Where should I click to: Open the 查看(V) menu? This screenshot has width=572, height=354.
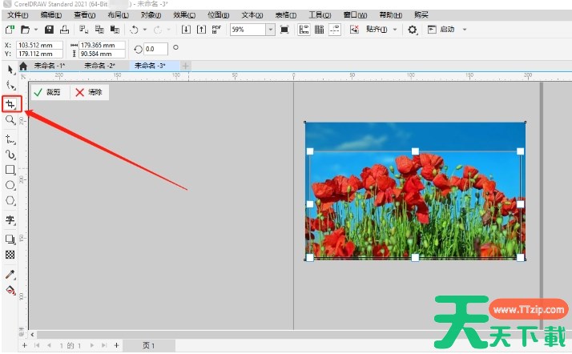(x=85, y=15)
